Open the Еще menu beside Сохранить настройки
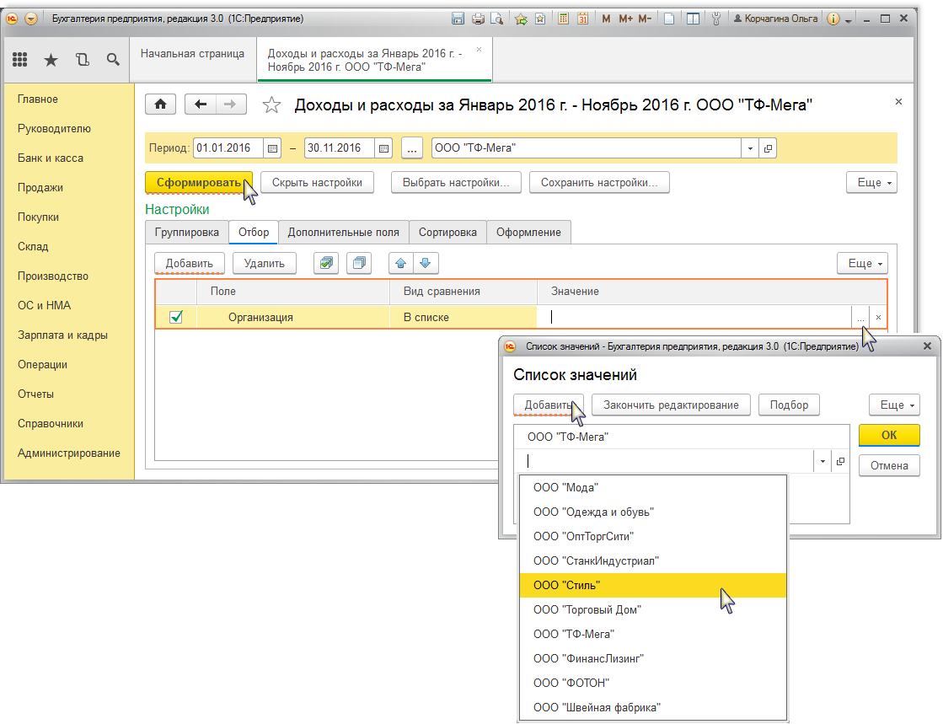The image size is (943, 724). (x=871, y=182)
